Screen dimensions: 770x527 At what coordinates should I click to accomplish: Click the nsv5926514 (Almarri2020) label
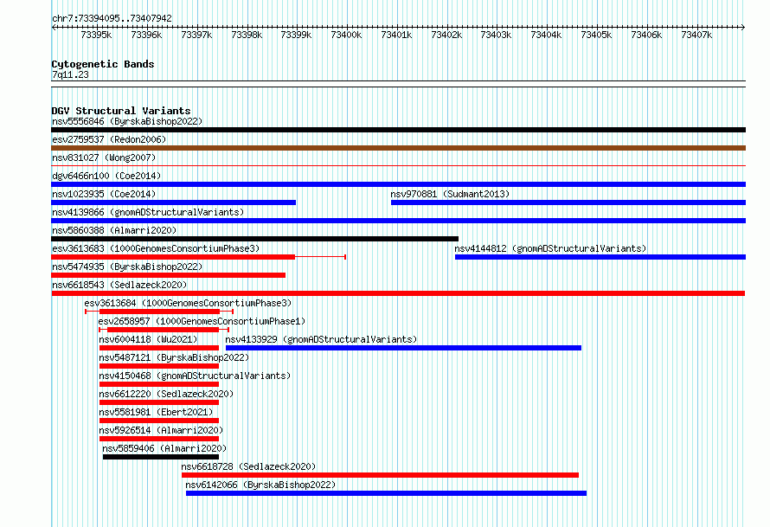click(x=161, y=430)
